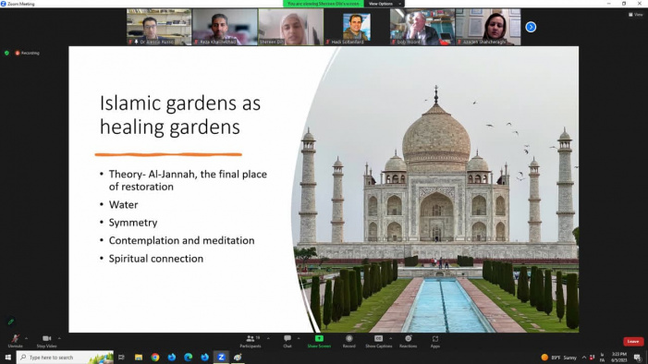
Task: Switch to Zoom in the taskbar
Action: coord(221,357)
